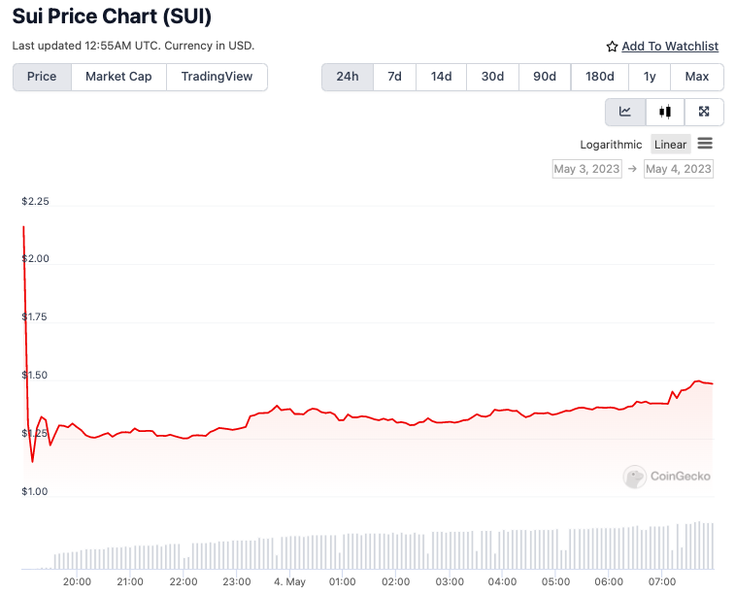Choose the 7d time range
Viewport: 735px width, 595px height.
point(394,77)
